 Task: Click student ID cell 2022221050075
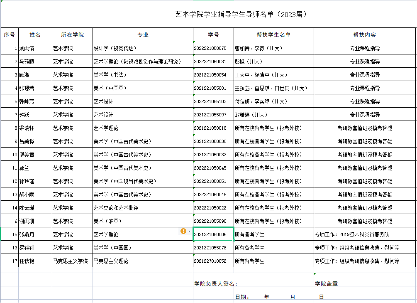tap(213, 48)
